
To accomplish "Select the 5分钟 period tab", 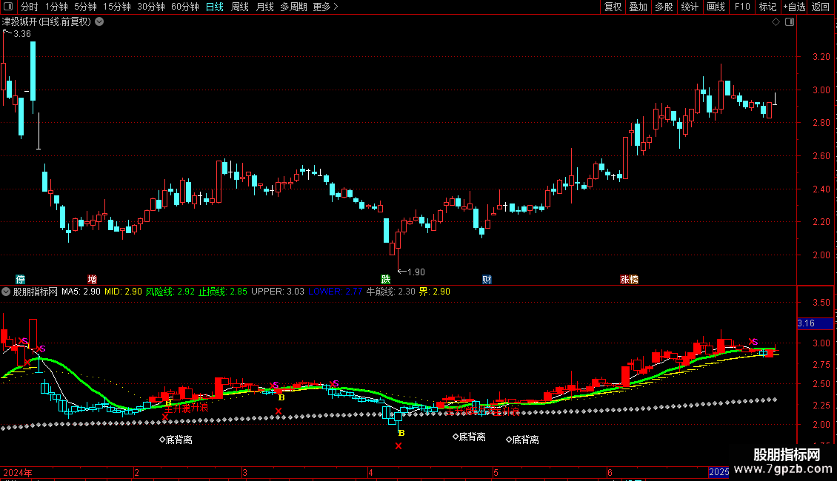I will (85, 7).
